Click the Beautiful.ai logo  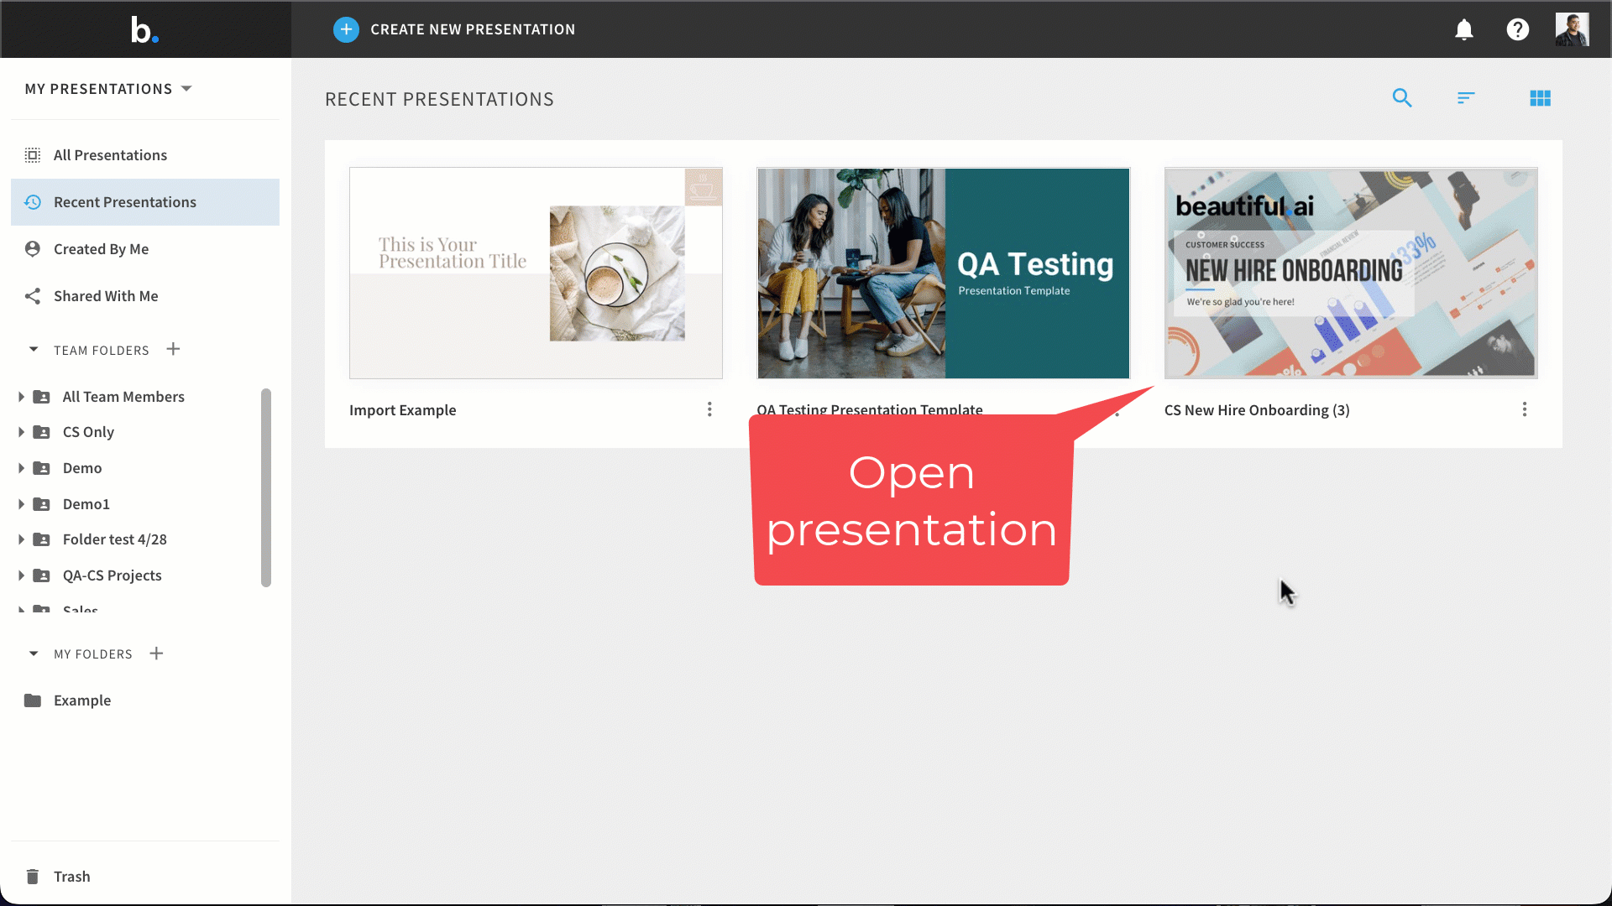click(144, 30)
